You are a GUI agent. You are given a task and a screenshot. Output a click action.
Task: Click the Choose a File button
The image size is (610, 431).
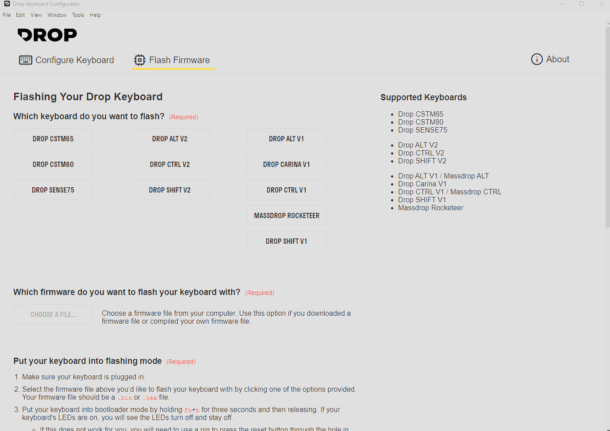(53, 314)
